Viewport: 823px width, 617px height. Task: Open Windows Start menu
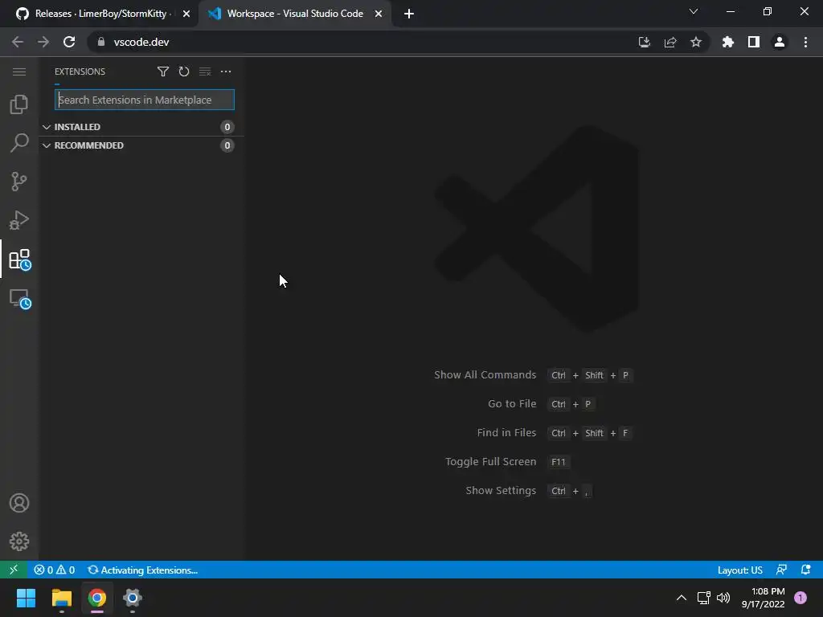click(26, 598)
